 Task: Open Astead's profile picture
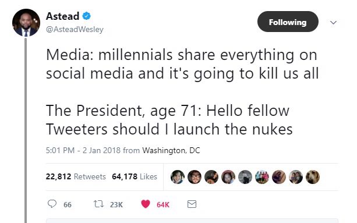tap(26, 23)
